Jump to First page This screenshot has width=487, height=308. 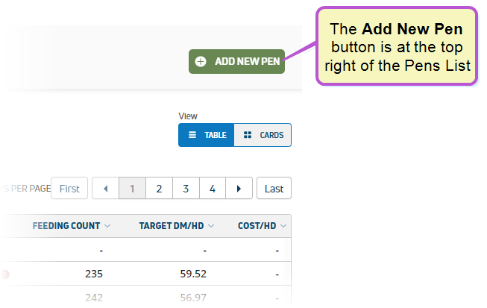pos(69,188)
